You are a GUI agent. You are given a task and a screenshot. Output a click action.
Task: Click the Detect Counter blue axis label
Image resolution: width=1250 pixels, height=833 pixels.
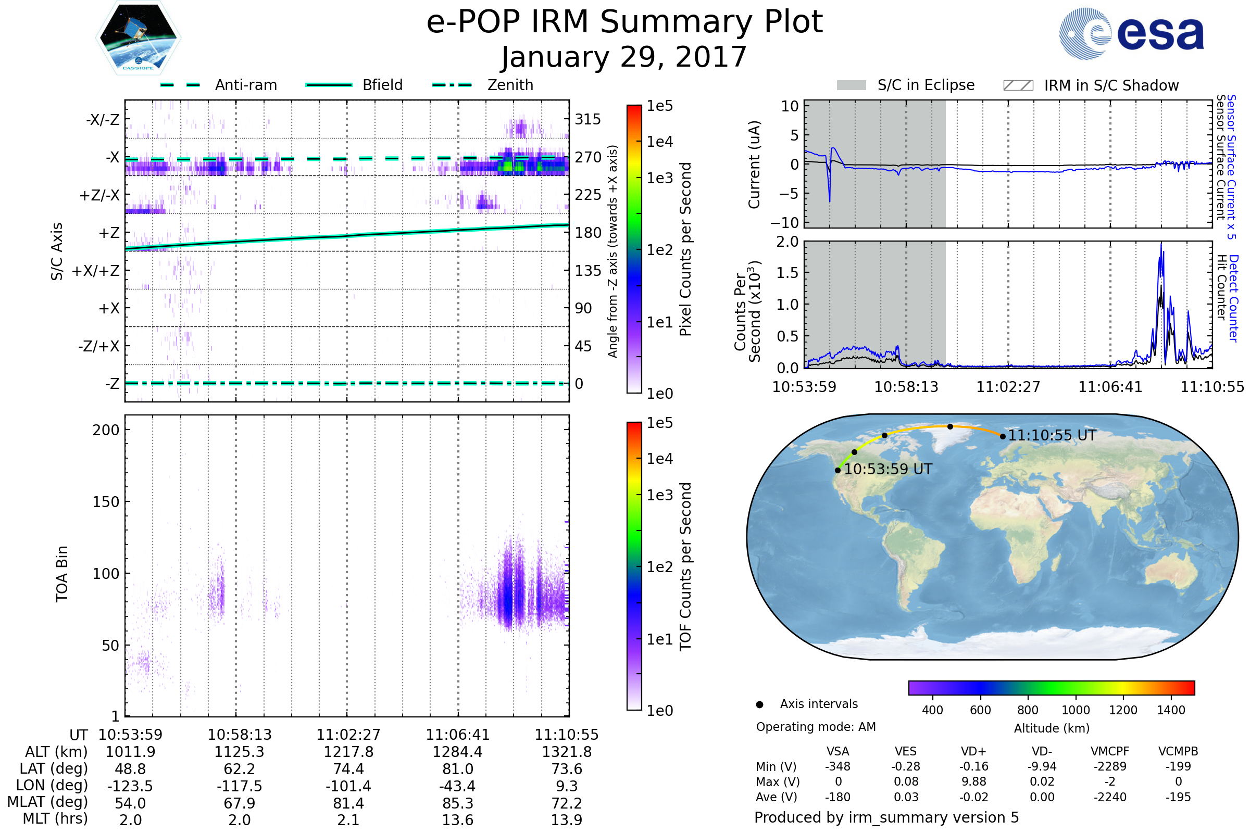[x=1233, y=298]
